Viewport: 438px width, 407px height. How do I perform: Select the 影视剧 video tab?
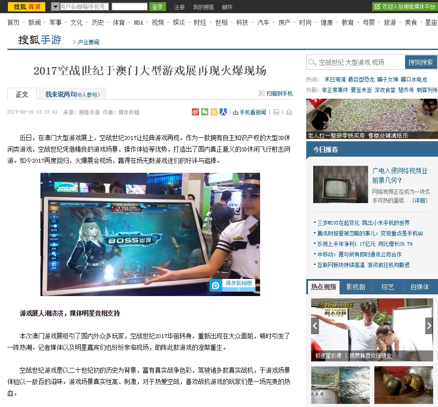355,287
